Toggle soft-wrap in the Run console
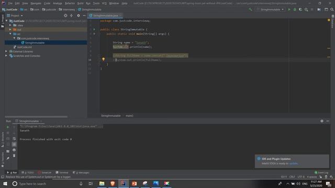This screenshot has height=188, width=335. tap(14, 139)
